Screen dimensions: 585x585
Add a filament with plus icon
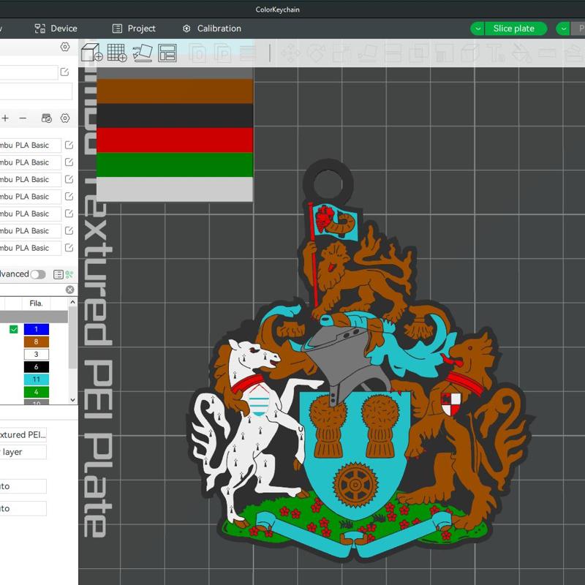[5, 118]
